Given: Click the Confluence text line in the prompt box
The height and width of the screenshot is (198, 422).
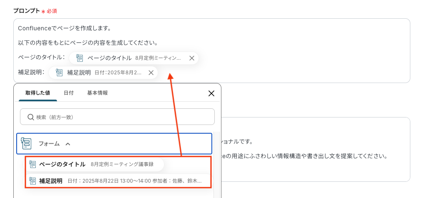Looking at the screenshot, I should click(64, 28).
